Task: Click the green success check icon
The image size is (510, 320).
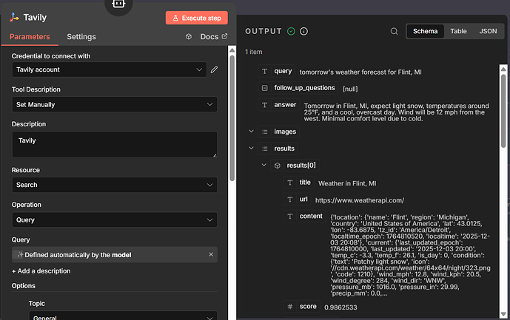Action: click(x=291, y=31)
